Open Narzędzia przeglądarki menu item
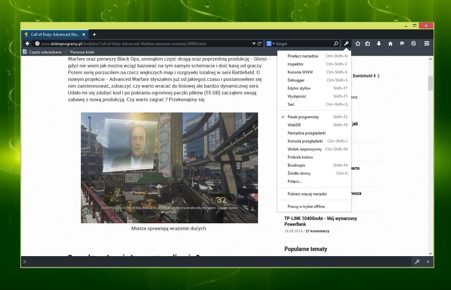Viewport: 451px width, 290px height. [314, 133]
